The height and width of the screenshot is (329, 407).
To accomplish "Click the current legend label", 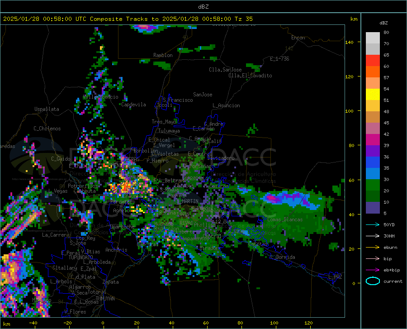I will pos(393,281).
